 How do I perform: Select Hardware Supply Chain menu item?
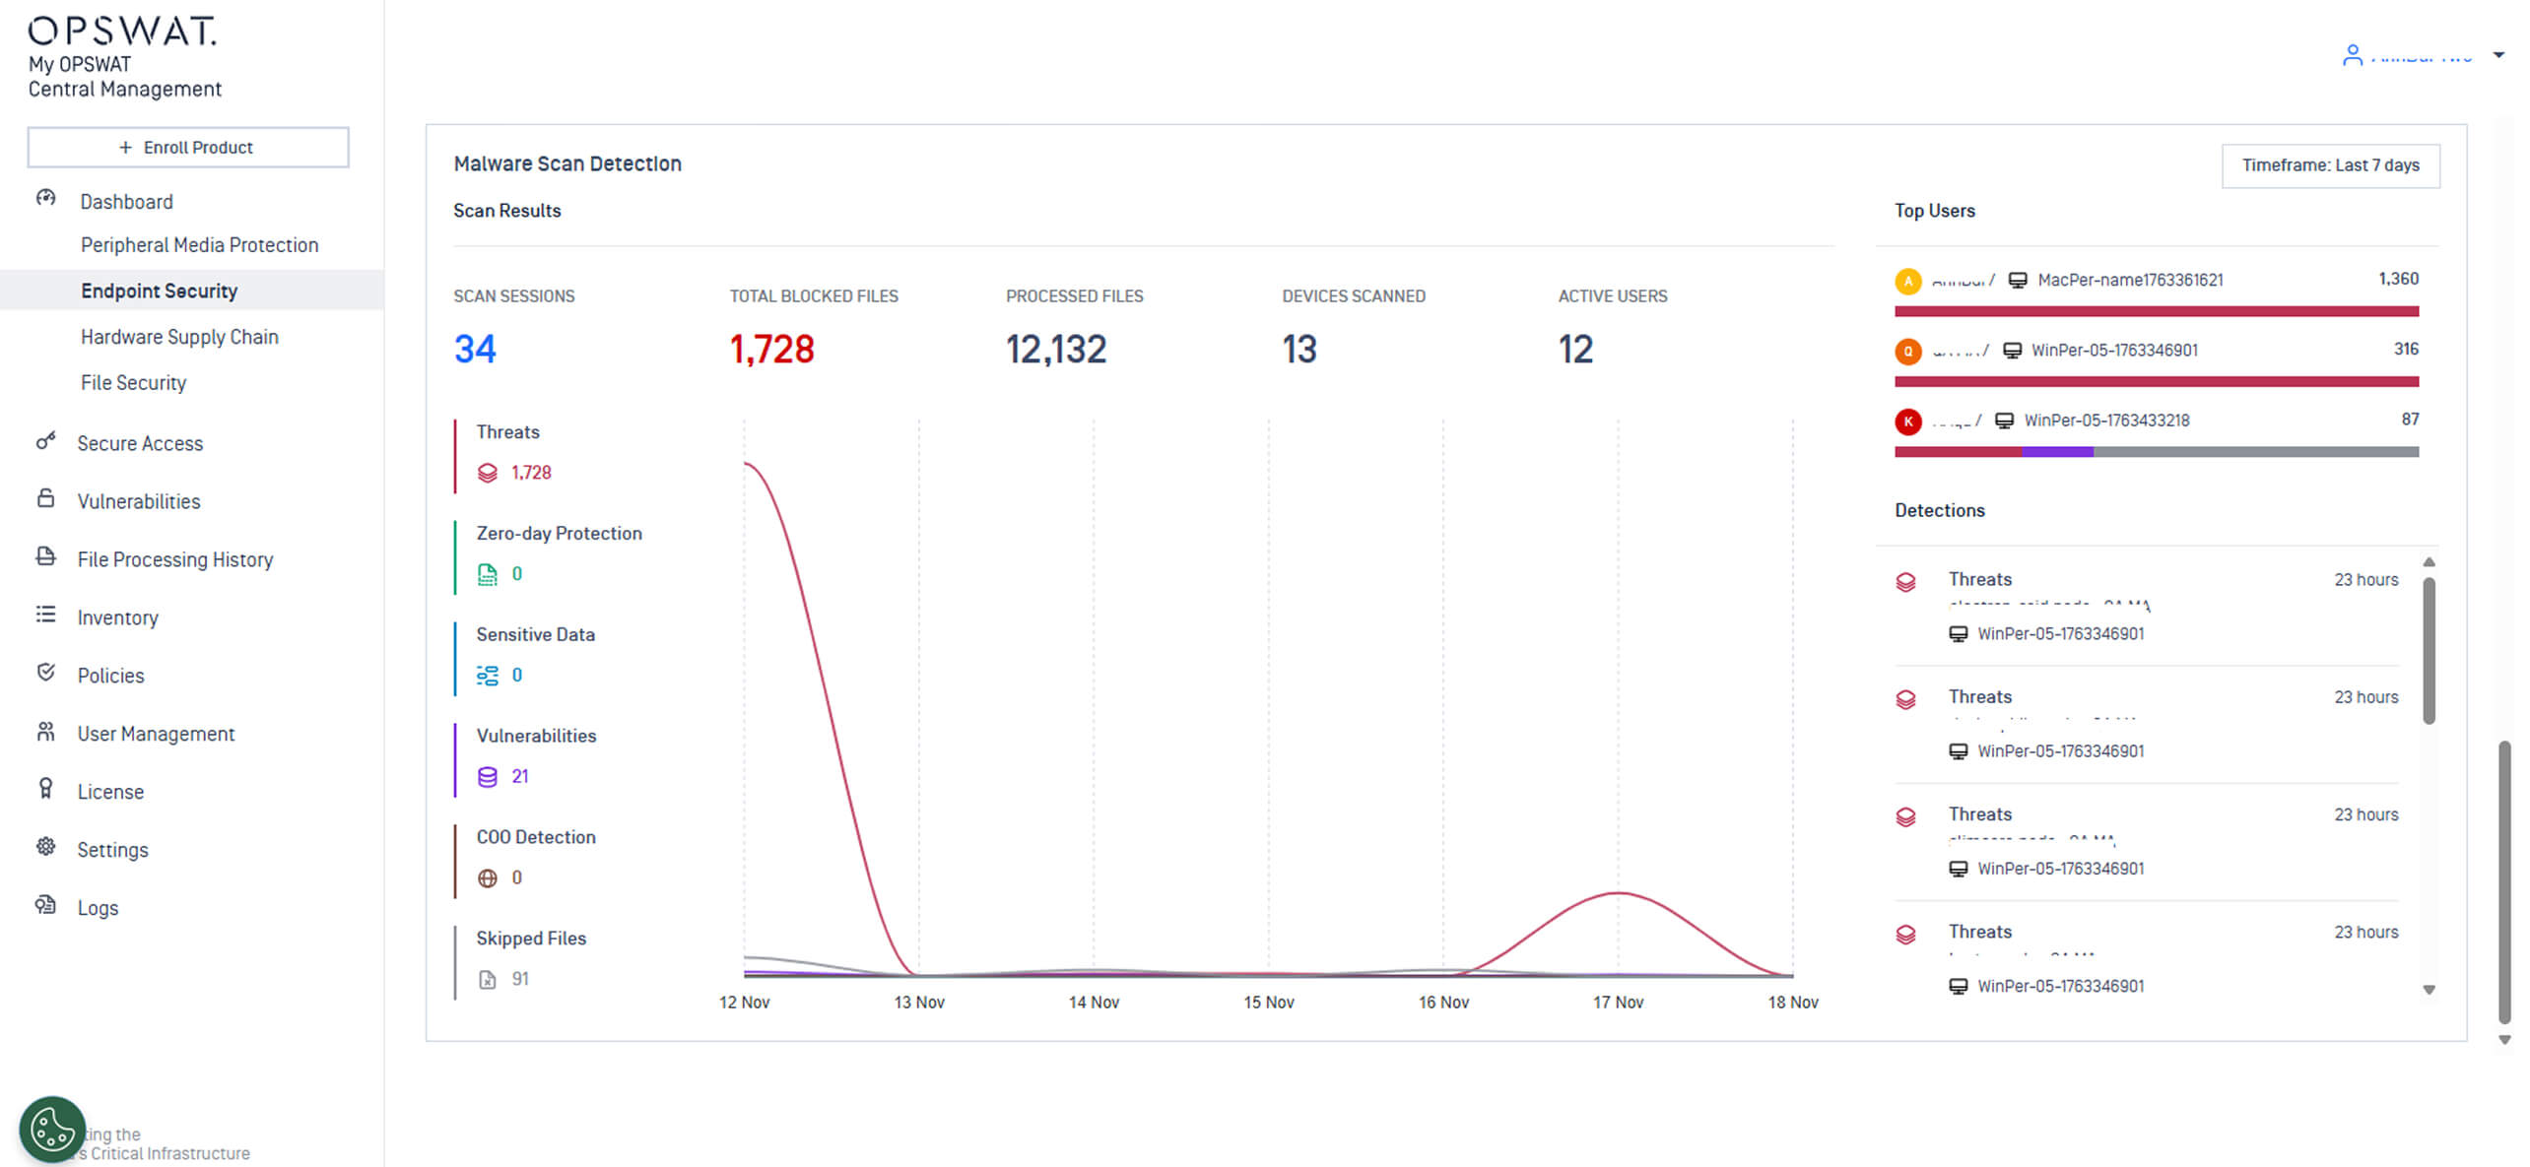click(179, 337)
